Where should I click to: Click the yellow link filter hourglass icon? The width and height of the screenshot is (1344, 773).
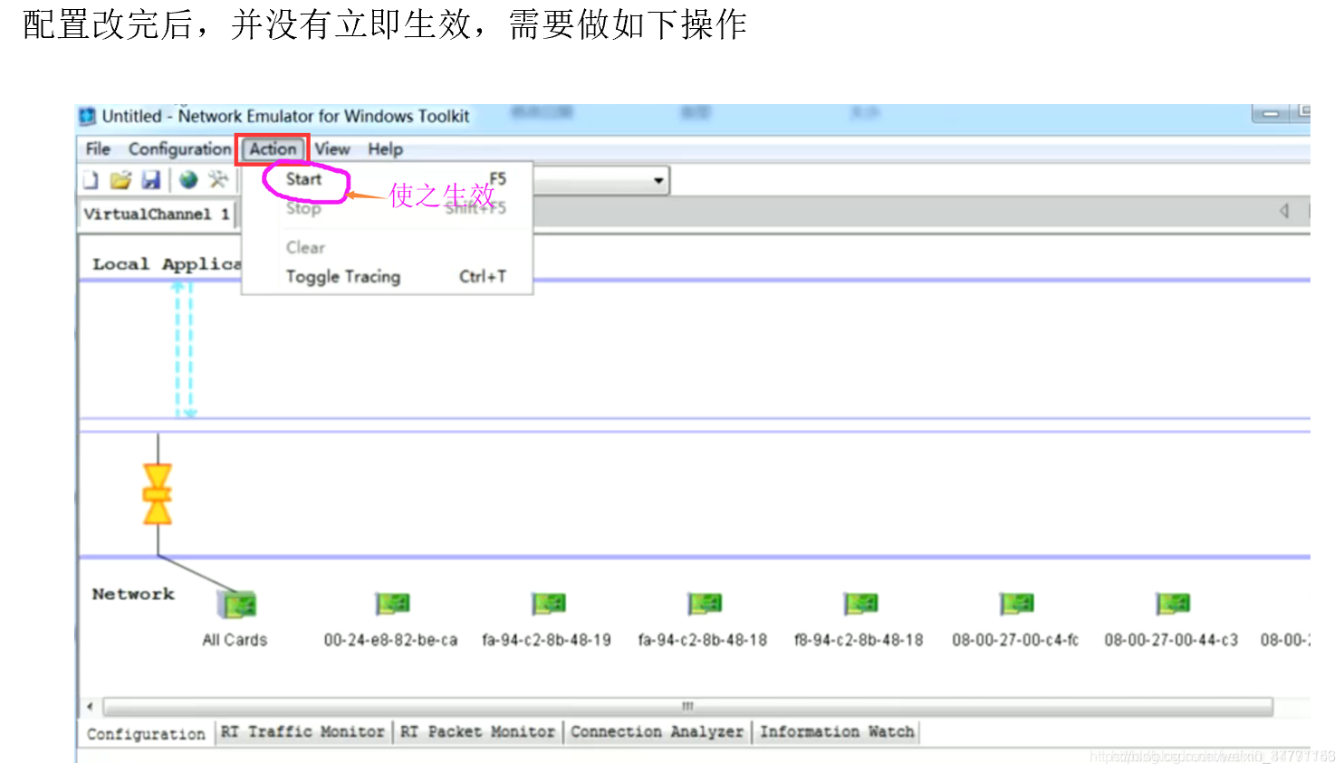(x=158, y=494)
